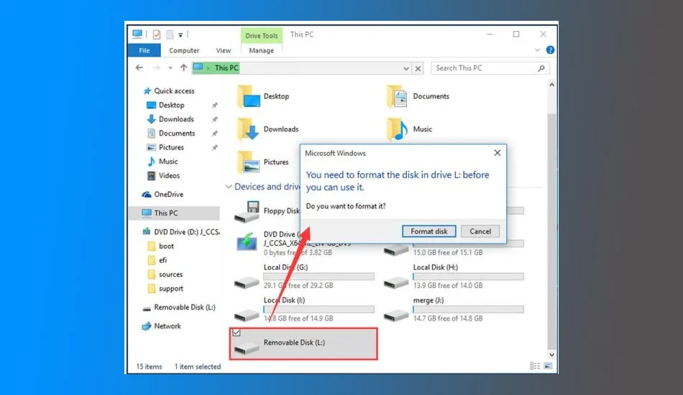Image resolution: width=683 pixels, height=395 pixels.
Task: Go back with the Back arrow
Action: coord(139,68)
